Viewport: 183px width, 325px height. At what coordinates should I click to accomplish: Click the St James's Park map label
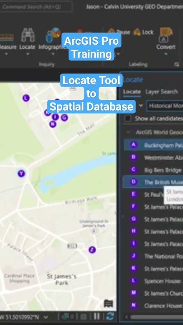[61, 279]
